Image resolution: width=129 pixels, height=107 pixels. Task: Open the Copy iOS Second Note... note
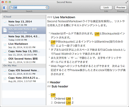24,72
